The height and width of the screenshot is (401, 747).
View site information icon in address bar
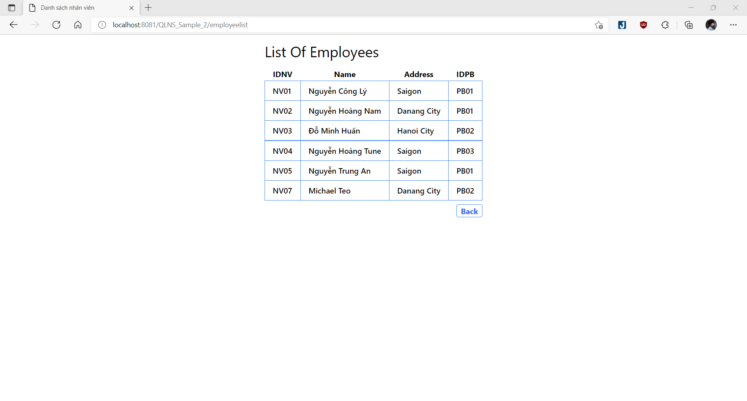click(x=102, y=25)
